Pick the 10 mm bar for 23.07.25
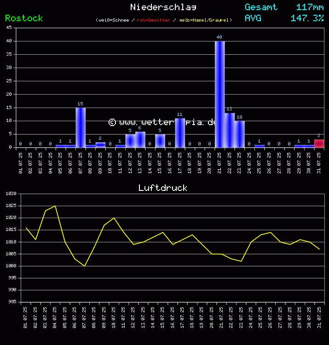This screenshot has height=345, width=329. 240,134
